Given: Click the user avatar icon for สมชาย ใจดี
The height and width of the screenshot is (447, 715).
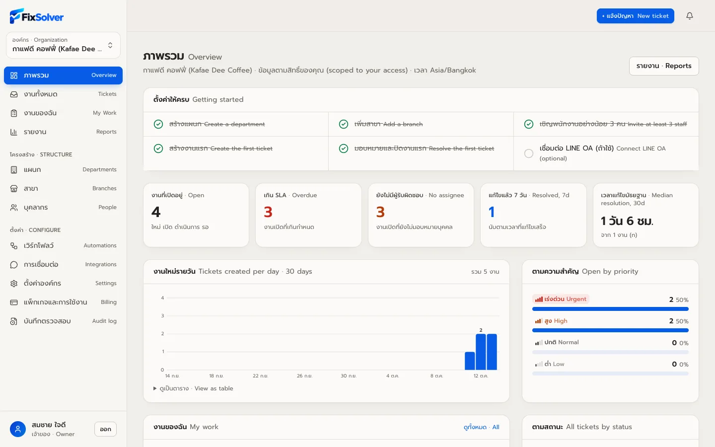Looking at the screenshot, I should [18, 429].
